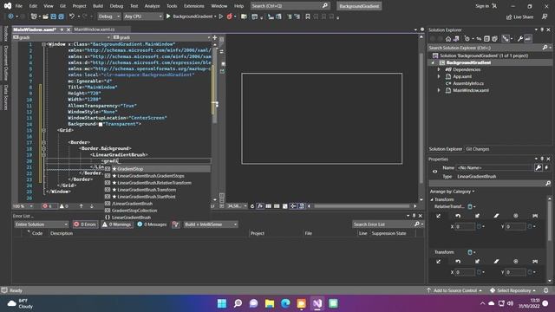Click the Windows Start button
This screenshot has height=312, width=555.
pos(222,303)
